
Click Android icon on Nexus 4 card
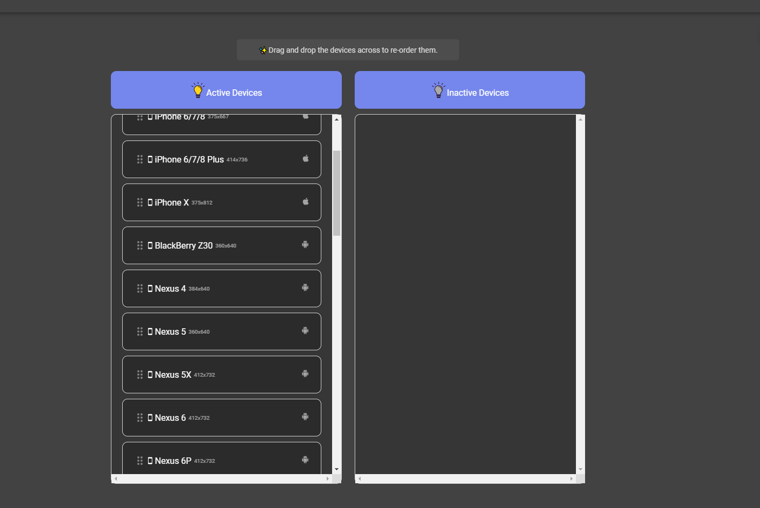pyautogui.click(x=305, y=287)
